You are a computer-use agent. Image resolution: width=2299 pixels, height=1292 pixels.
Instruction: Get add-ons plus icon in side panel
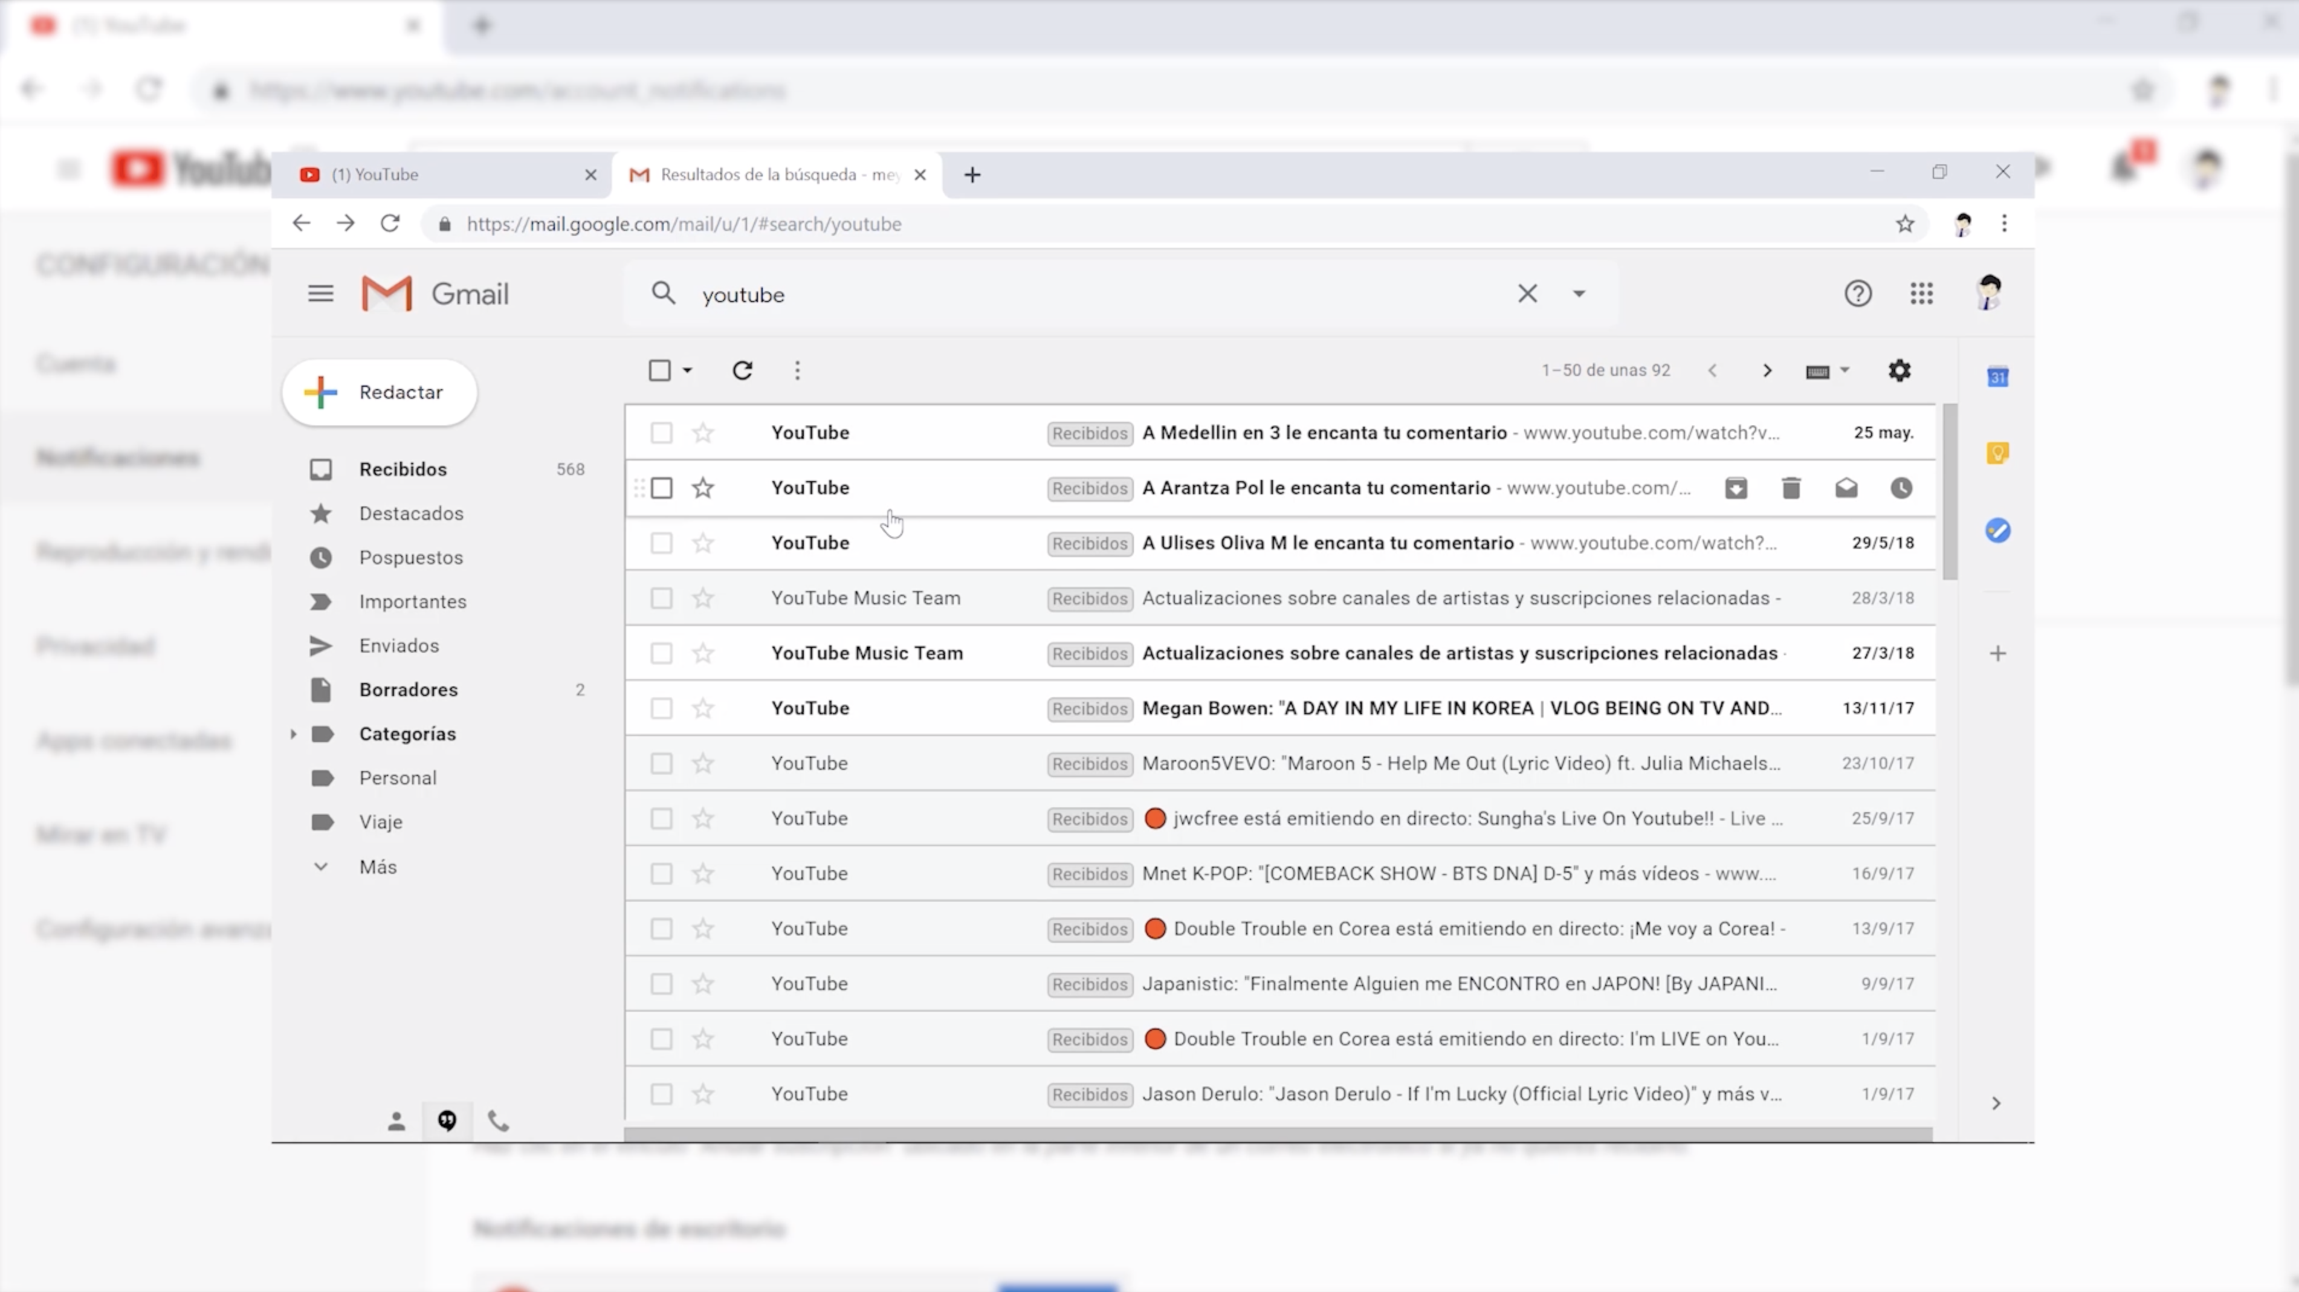(x=1997, y=653)
